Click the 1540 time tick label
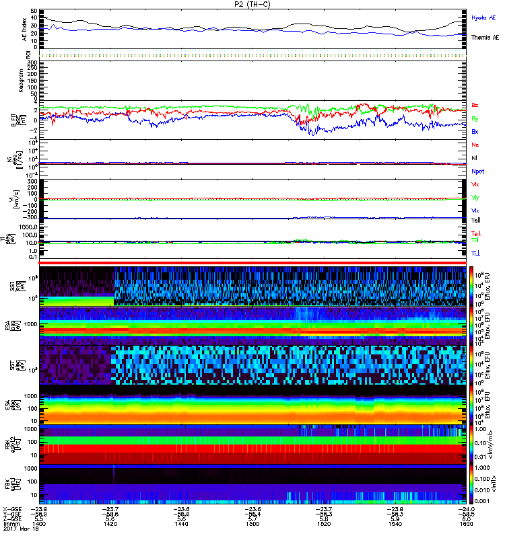This screenshot has width=505, height=538. [x=395, y=524]
